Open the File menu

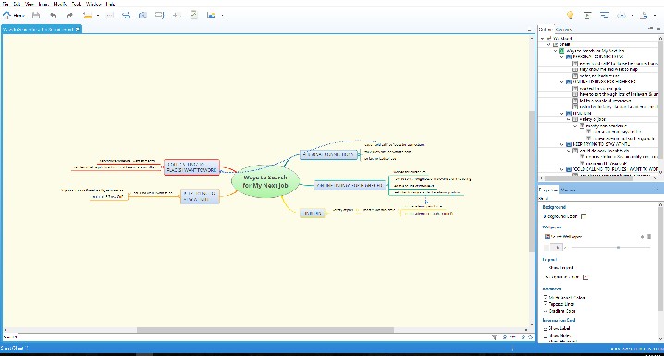6,4
